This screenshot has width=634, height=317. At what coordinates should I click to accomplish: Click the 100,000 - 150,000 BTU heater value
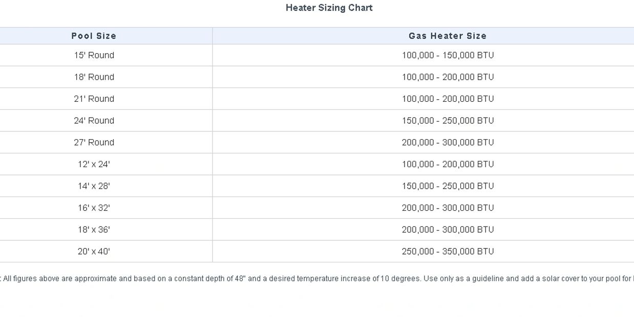click(448, 55)
